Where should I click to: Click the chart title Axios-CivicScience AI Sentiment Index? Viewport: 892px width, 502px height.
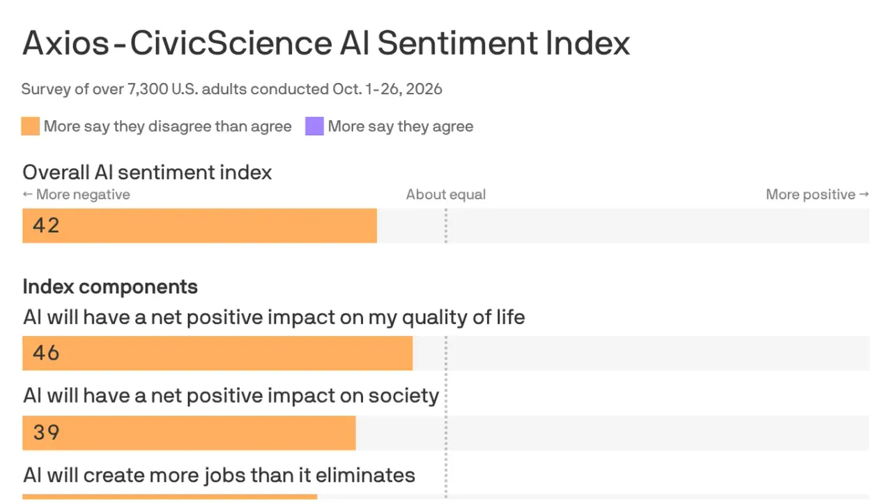[326, 43]
